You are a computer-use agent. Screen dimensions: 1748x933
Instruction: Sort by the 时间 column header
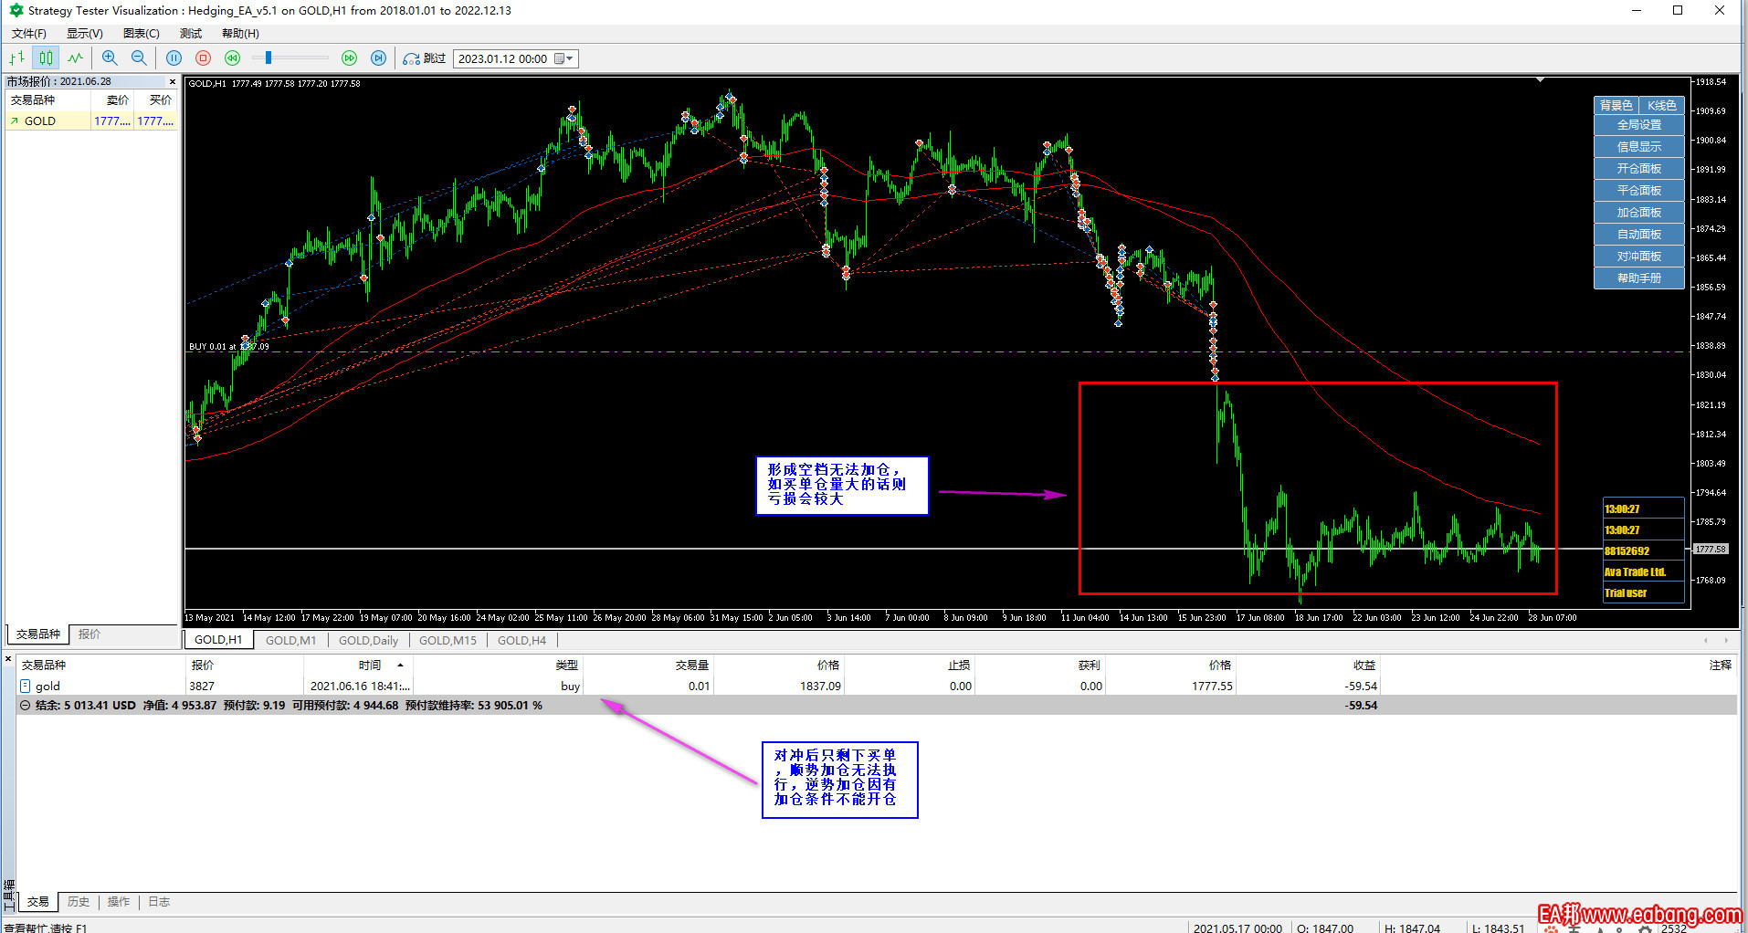pyautogui.click(x=358, y=666)
